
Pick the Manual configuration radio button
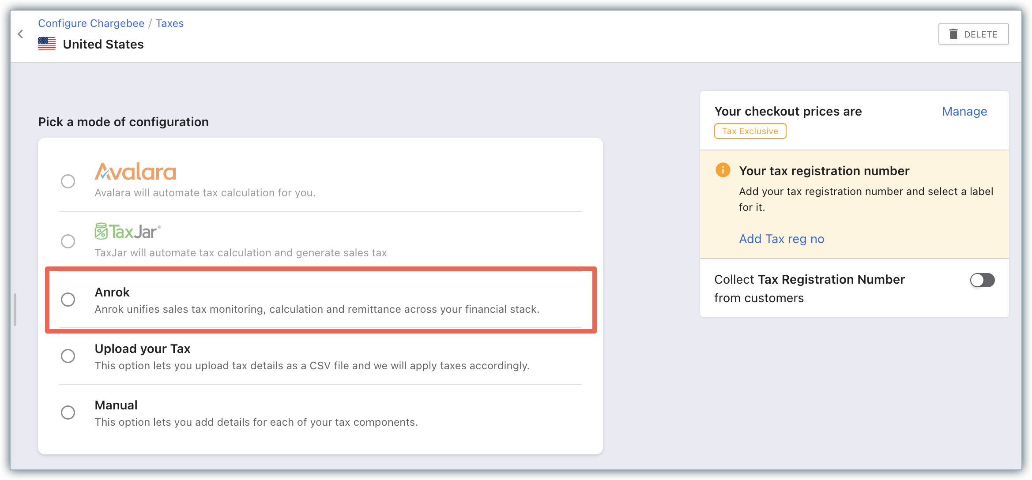(68, 412)
